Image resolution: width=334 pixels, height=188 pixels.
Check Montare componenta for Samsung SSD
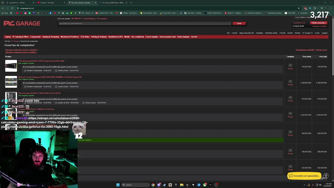click(x=25, y=70)
